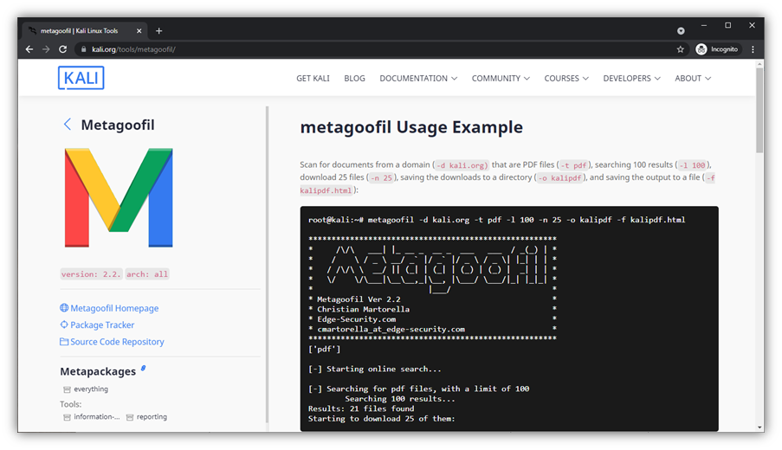Click the Metapackages heading
782x450 pixels.
tap(98, 371)
